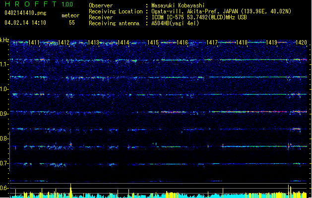Click observer name Masayuki Kobayashi
The height and width of the screenshot is (198, 312).
(178, 5)
